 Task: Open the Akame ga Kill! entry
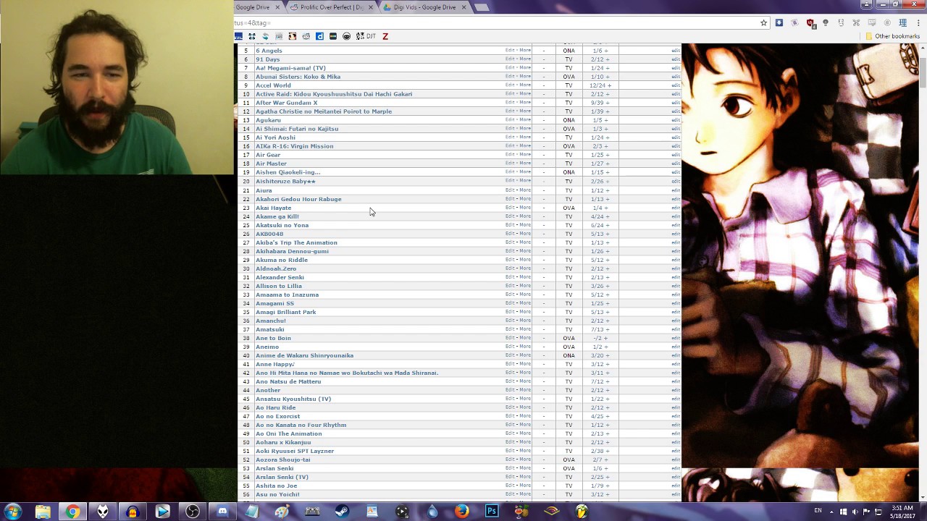(277, 216)
